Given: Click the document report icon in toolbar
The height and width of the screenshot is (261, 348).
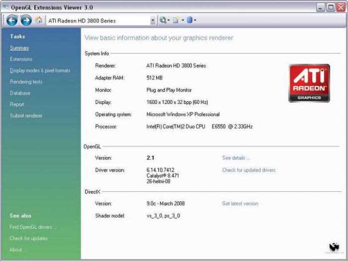Looking at the screenshot, I should tap(176, 20).
